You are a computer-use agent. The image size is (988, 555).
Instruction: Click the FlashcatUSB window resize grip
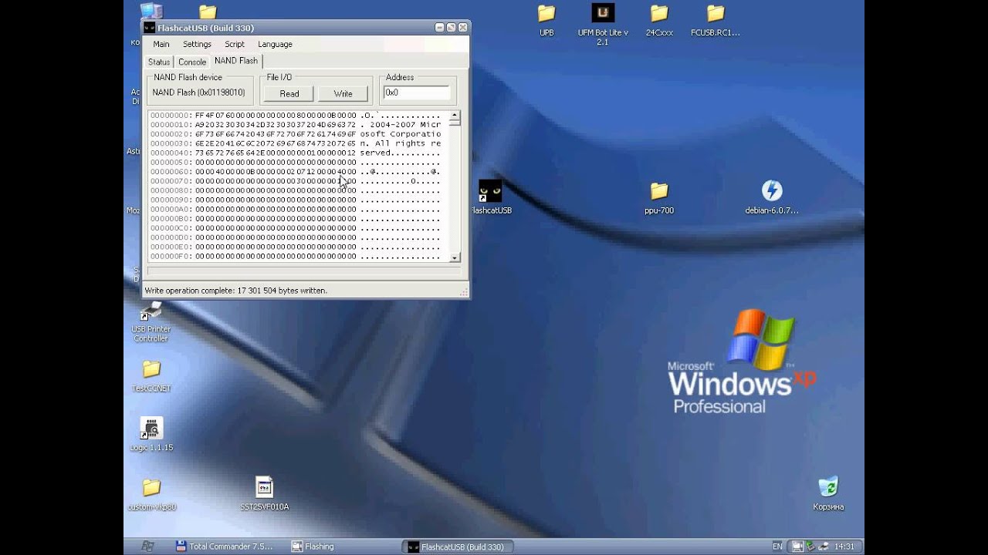click(x=464, y=292)
